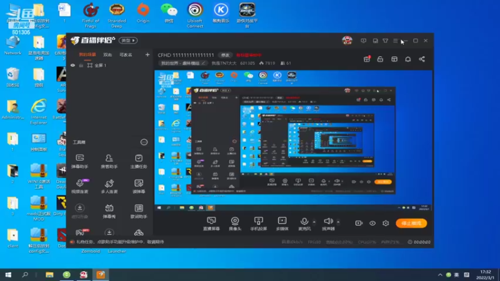The image size is (500, 281).
Task: Click the shirt-shaped skin icon in title bar
Action: (x=386, y=41)
